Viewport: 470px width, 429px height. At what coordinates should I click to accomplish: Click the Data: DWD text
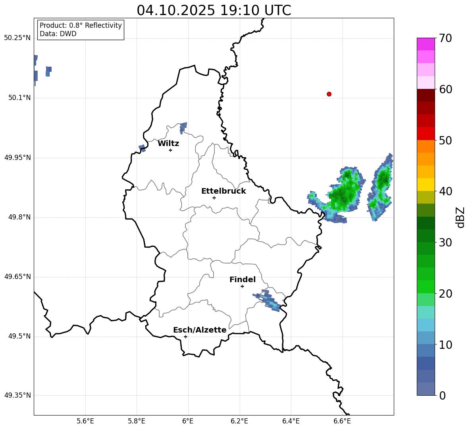[58, 34]
